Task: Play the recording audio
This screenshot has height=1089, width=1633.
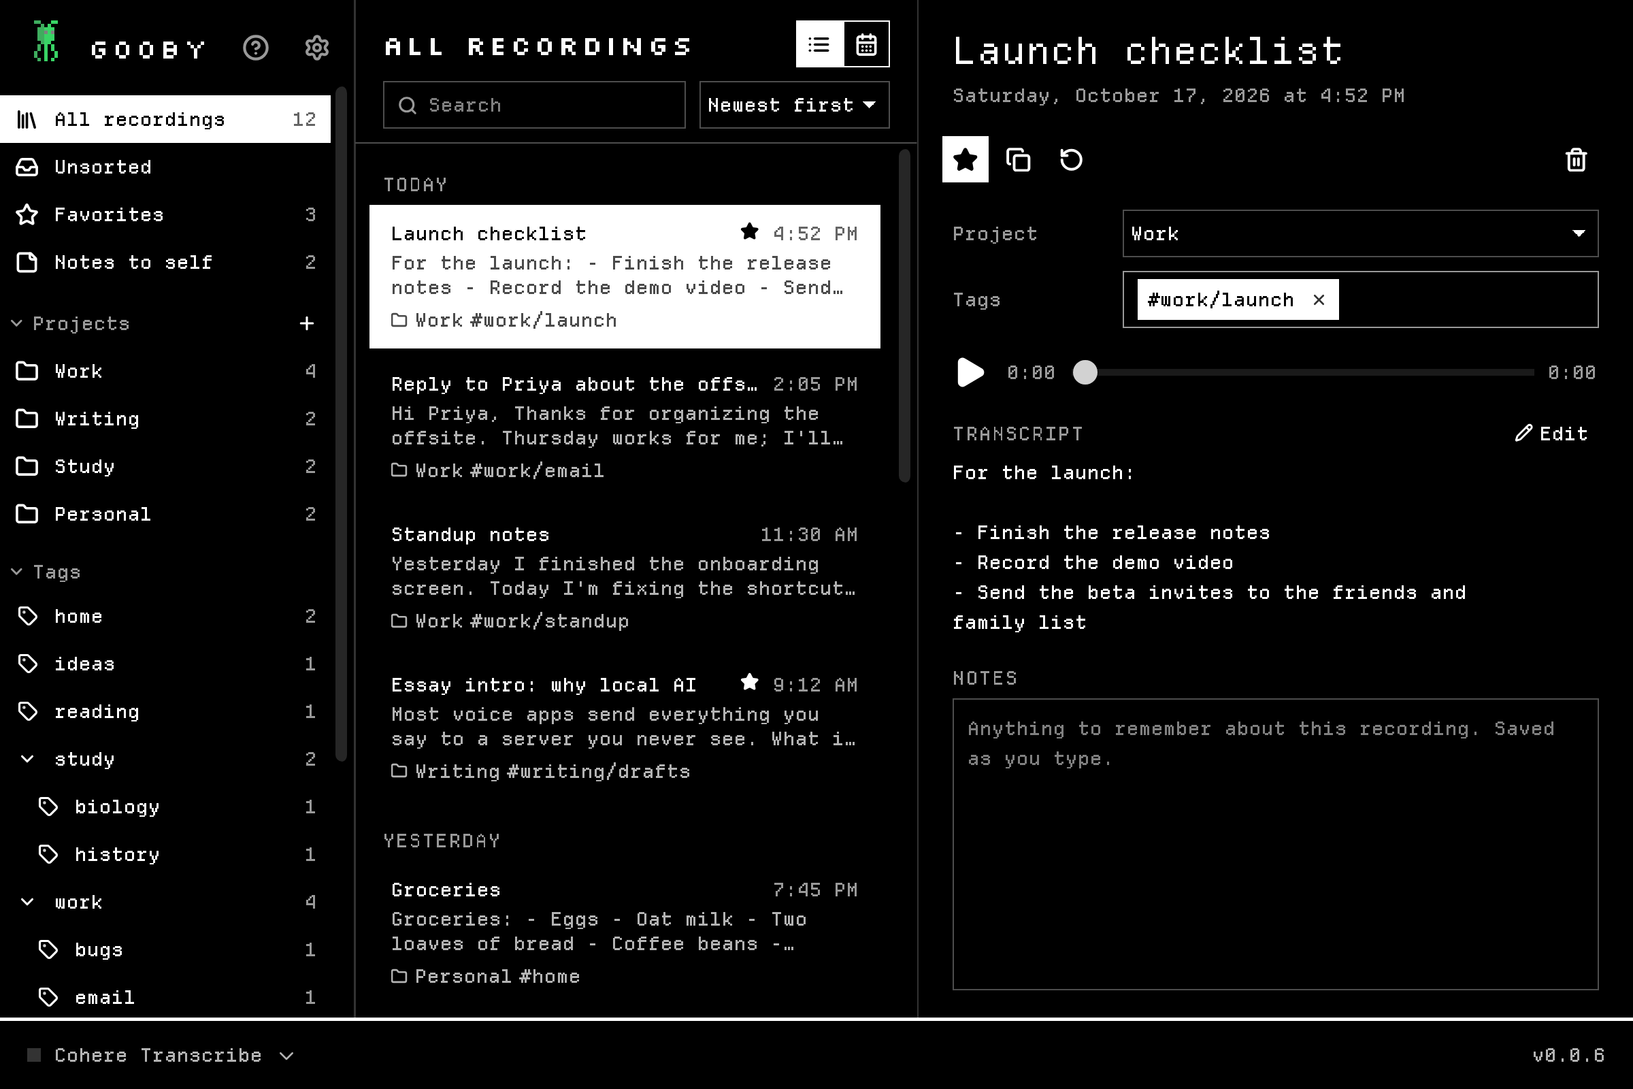Action: (x=970, y=372)
